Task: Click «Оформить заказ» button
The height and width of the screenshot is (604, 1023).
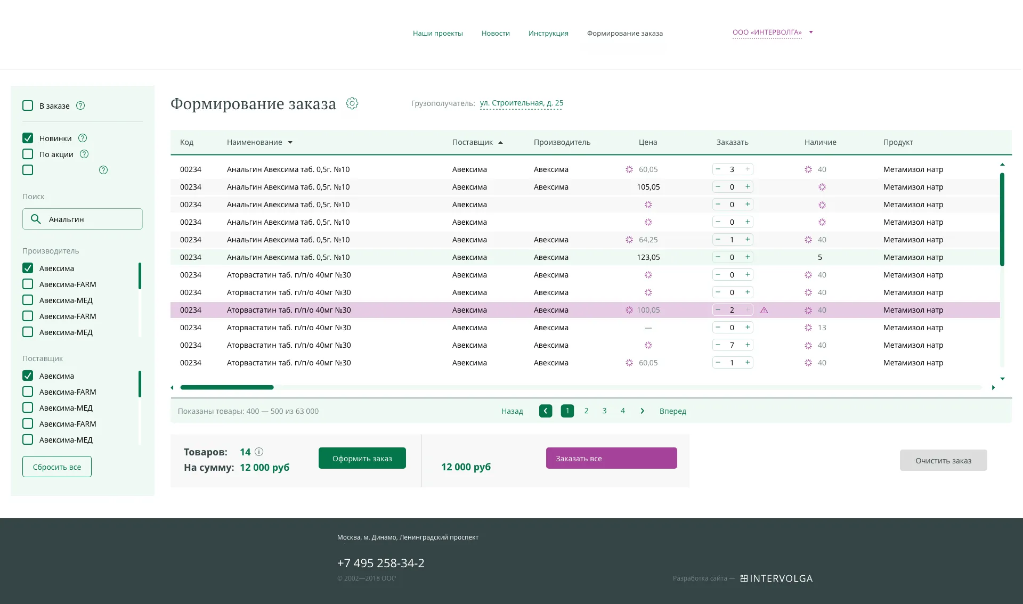Action: [362, 458]
